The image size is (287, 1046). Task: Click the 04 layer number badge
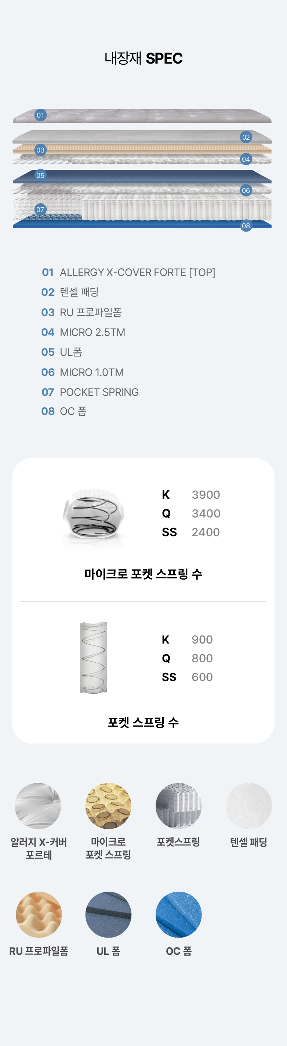246,159
